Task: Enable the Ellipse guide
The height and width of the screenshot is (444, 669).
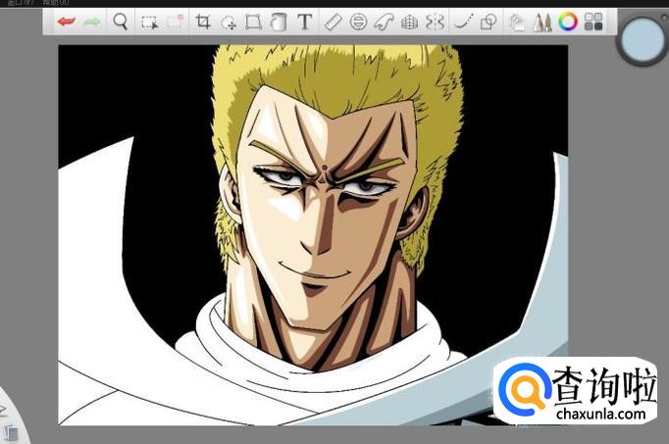Action: coord(358,22)
